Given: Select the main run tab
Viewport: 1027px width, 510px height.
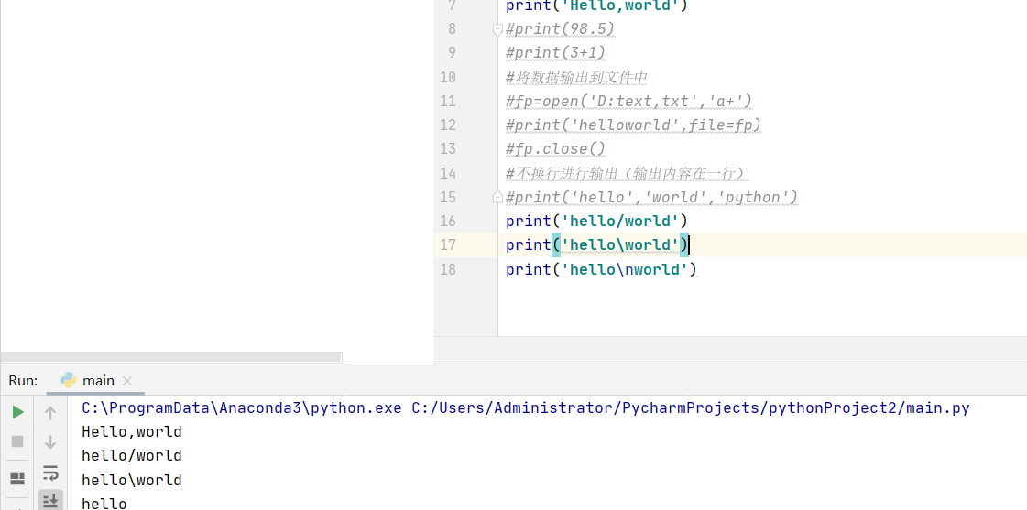Looking at the screenshot, I should [88, 380].
